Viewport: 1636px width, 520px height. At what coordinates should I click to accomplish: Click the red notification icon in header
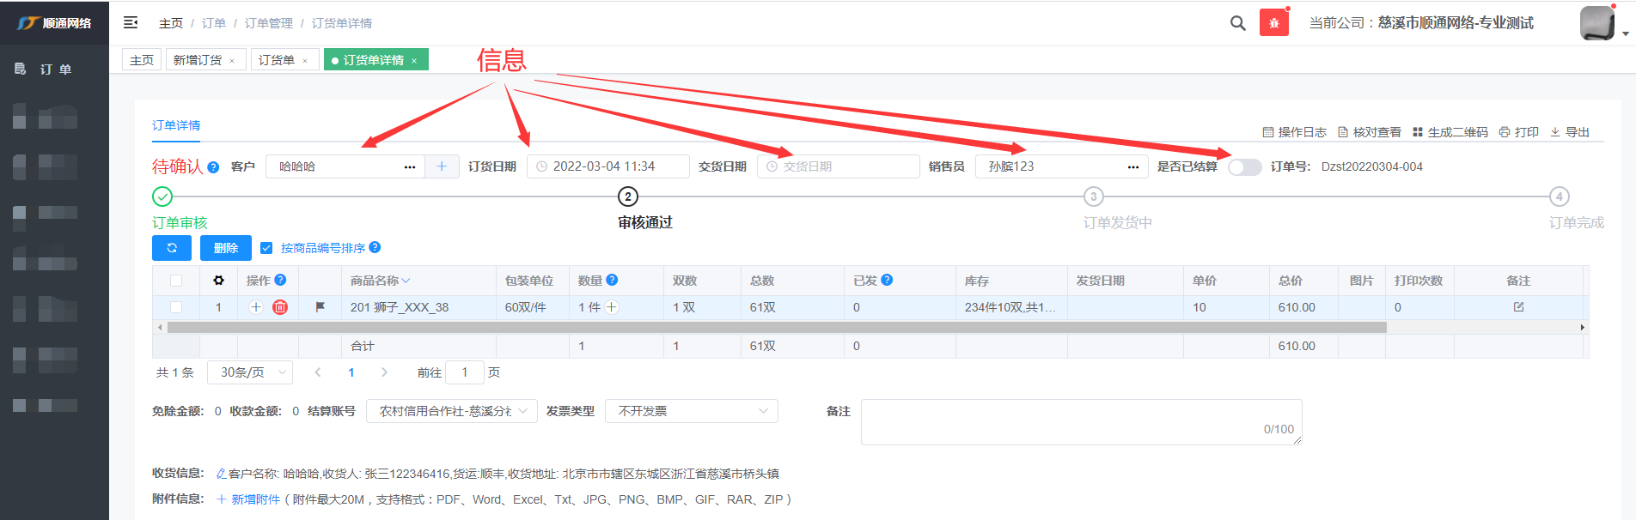click(1273, 23)
